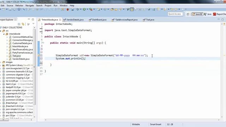This screenshot has height=127, width=226.
Task: Open the Run menu
Action: pyautogui.click(x=55, y=6)
